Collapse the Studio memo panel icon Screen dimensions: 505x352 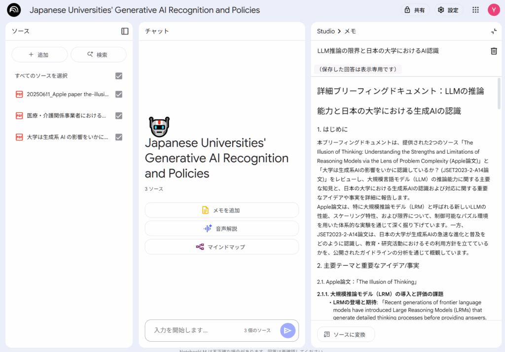tap(493, 31)
